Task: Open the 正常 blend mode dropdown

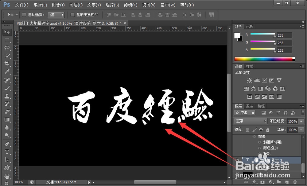Action: 251,121
